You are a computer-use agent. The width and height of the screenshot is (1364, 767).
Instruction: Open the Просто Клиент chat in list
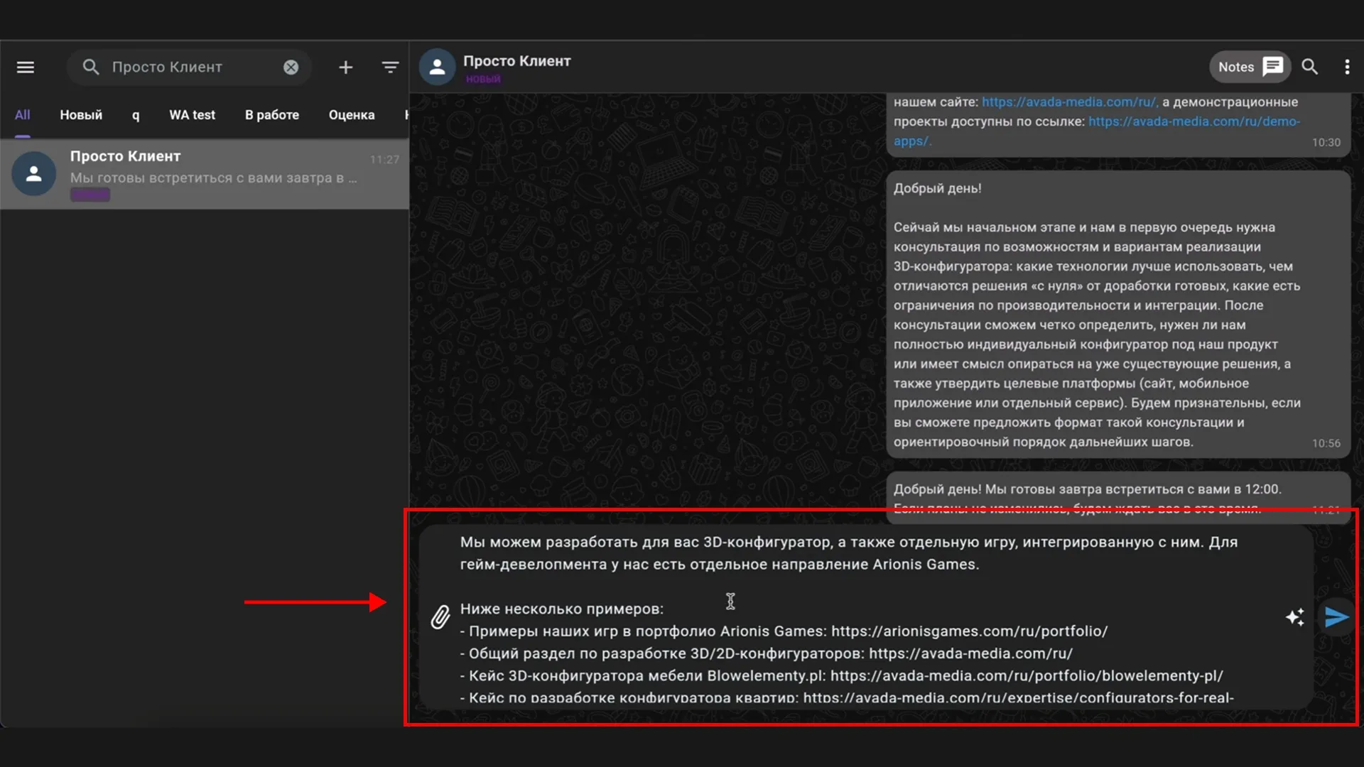205,174
